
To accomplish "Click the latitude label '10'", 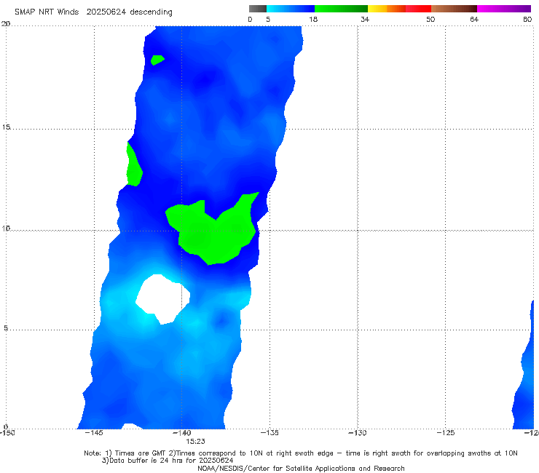I will coord(6,228).
